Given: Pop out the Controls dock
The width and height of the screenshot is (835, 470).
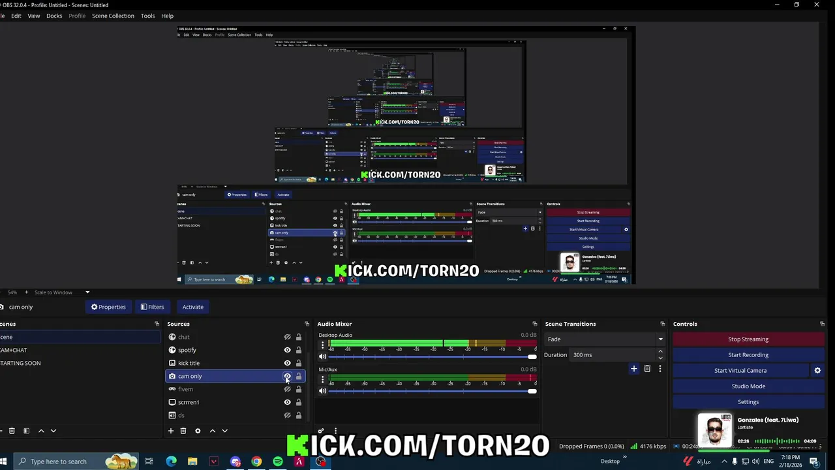Looking at the screenshot, I should pyautogui.click(x=822, y=324).
